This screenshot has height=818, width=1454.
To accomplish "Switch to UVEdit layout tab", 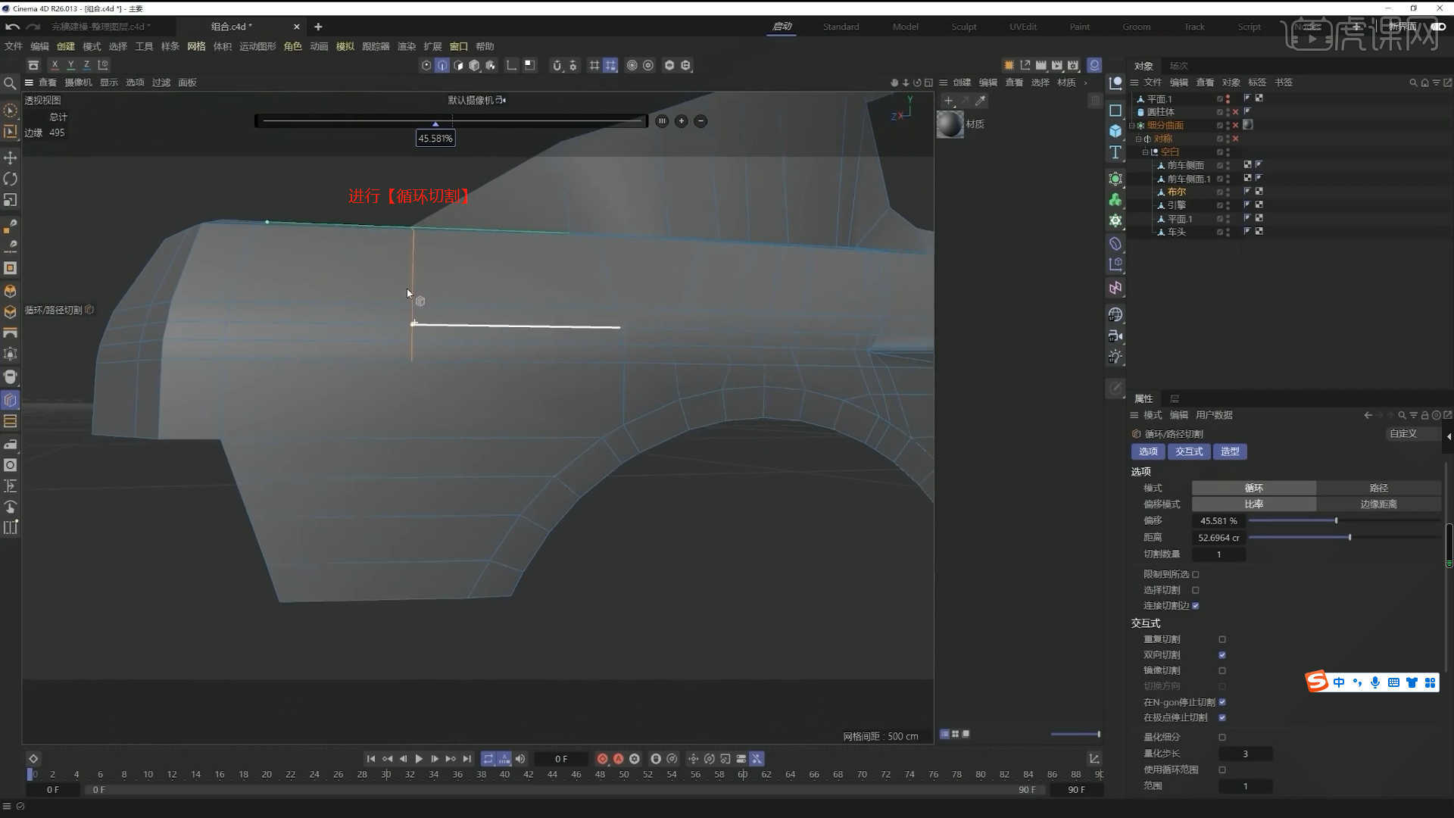I will (1023, 27).
